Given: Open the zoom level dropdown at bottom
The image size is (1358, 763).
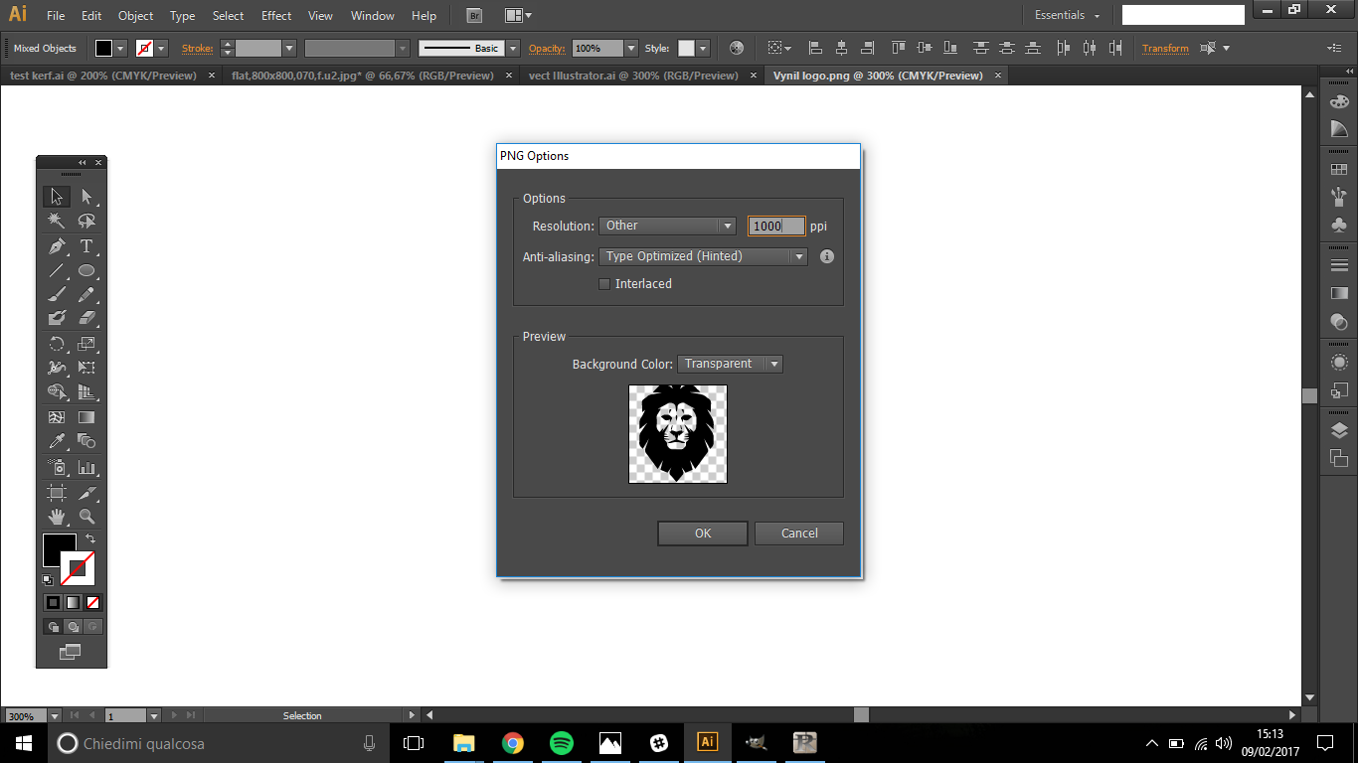Looking at the screenshot, I should (x=54, y=715).
